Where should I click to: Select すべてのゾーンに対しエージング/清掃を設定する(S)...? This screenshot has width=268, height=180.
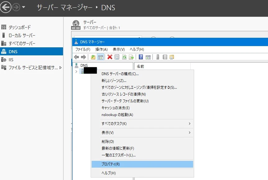coord(142,87)
